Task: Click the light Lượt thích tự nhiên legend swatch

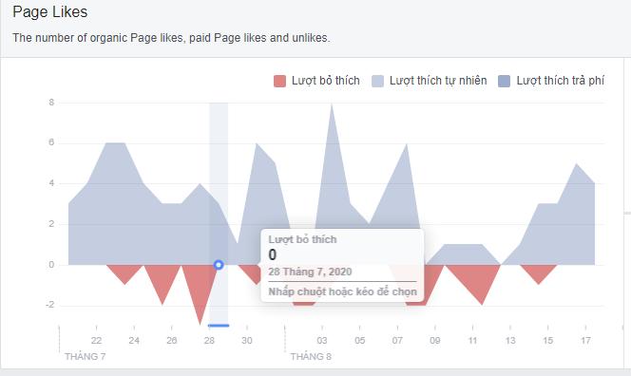Action: coord(377,81)
